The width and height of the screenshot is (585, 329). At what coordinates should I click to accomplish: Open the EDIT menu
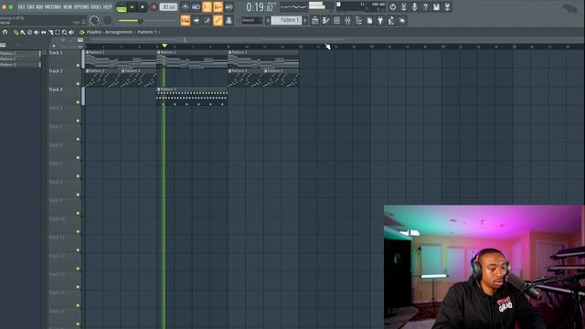point(30,6)
